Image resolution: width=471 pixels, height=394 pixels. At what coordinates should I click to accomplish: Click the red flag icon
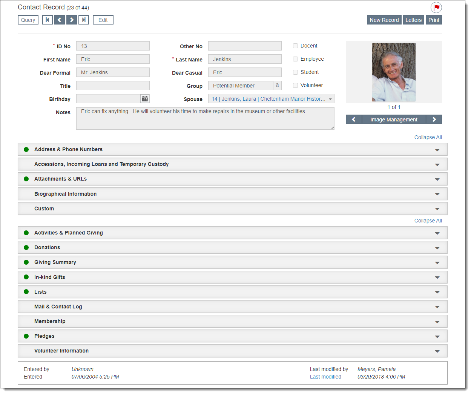pos(436,8)
